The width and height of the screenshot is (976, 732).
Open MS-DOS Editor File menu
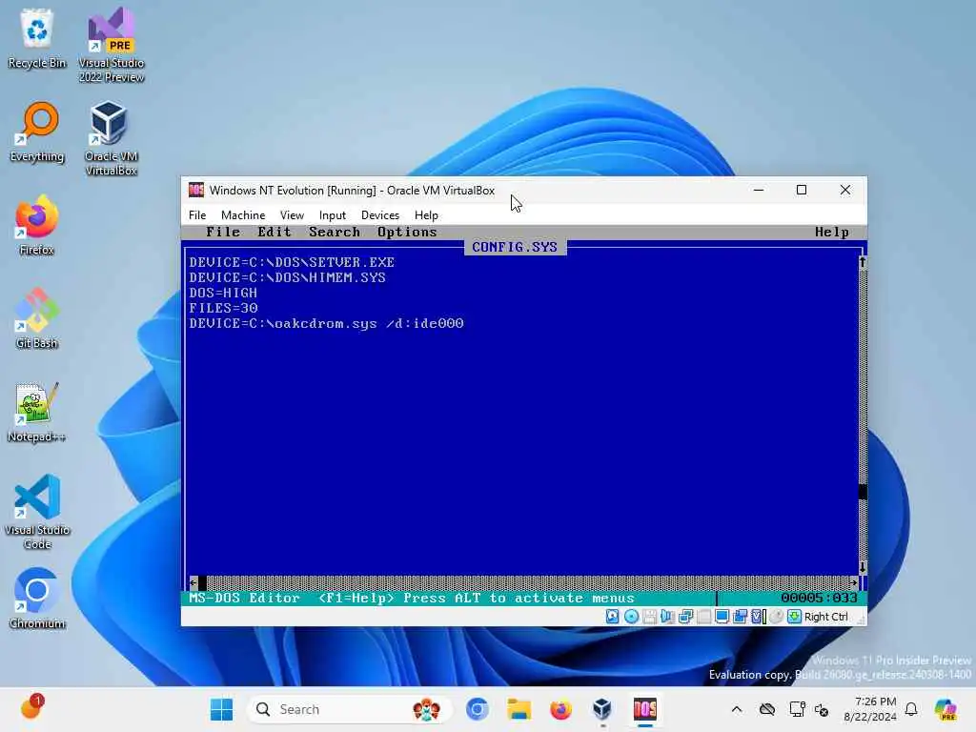223,232
